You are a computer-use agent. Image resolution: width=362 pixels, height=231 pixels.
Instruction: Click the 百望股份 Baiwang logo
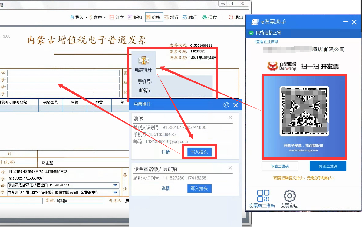click(x=282, y=66)
